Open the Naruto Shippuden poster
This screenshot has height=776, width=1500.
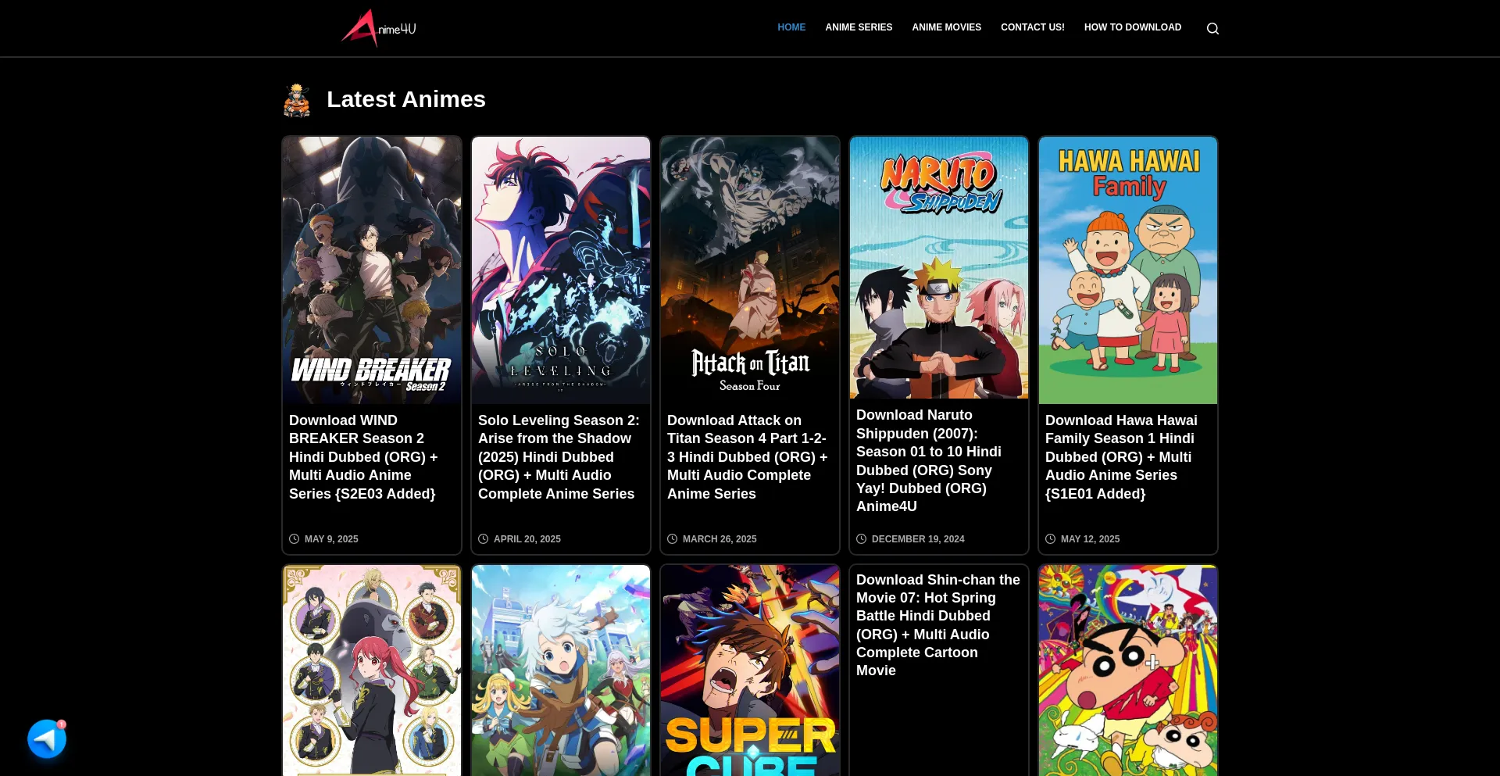tap(939, 267)
